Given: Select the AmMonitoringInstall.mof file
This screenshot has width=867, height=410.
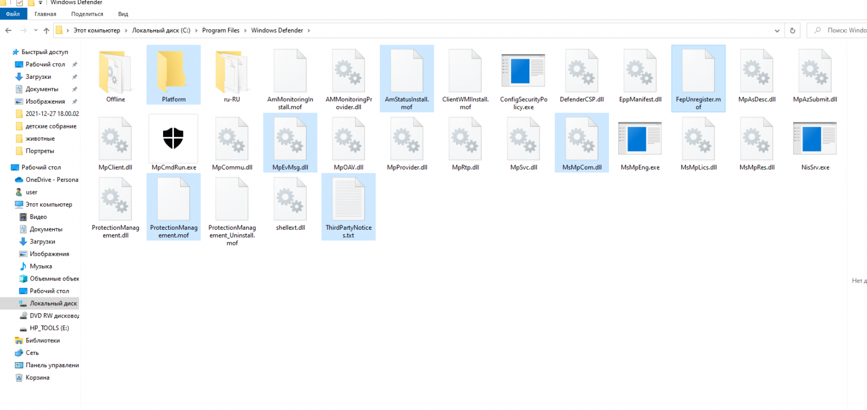Looking at the screenshot, I should pos(290,78).
